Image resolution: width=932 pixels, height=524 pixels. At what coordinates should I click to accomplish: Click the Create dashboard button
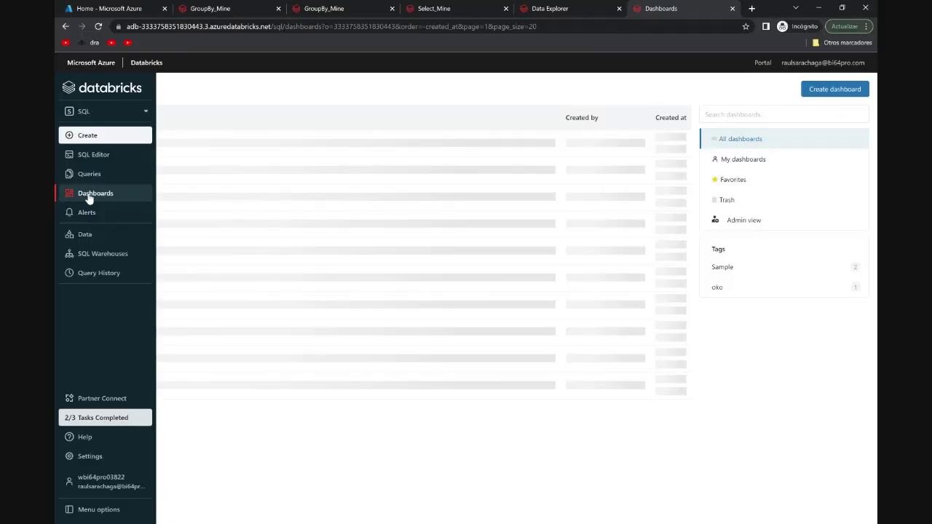pos(834,89)
